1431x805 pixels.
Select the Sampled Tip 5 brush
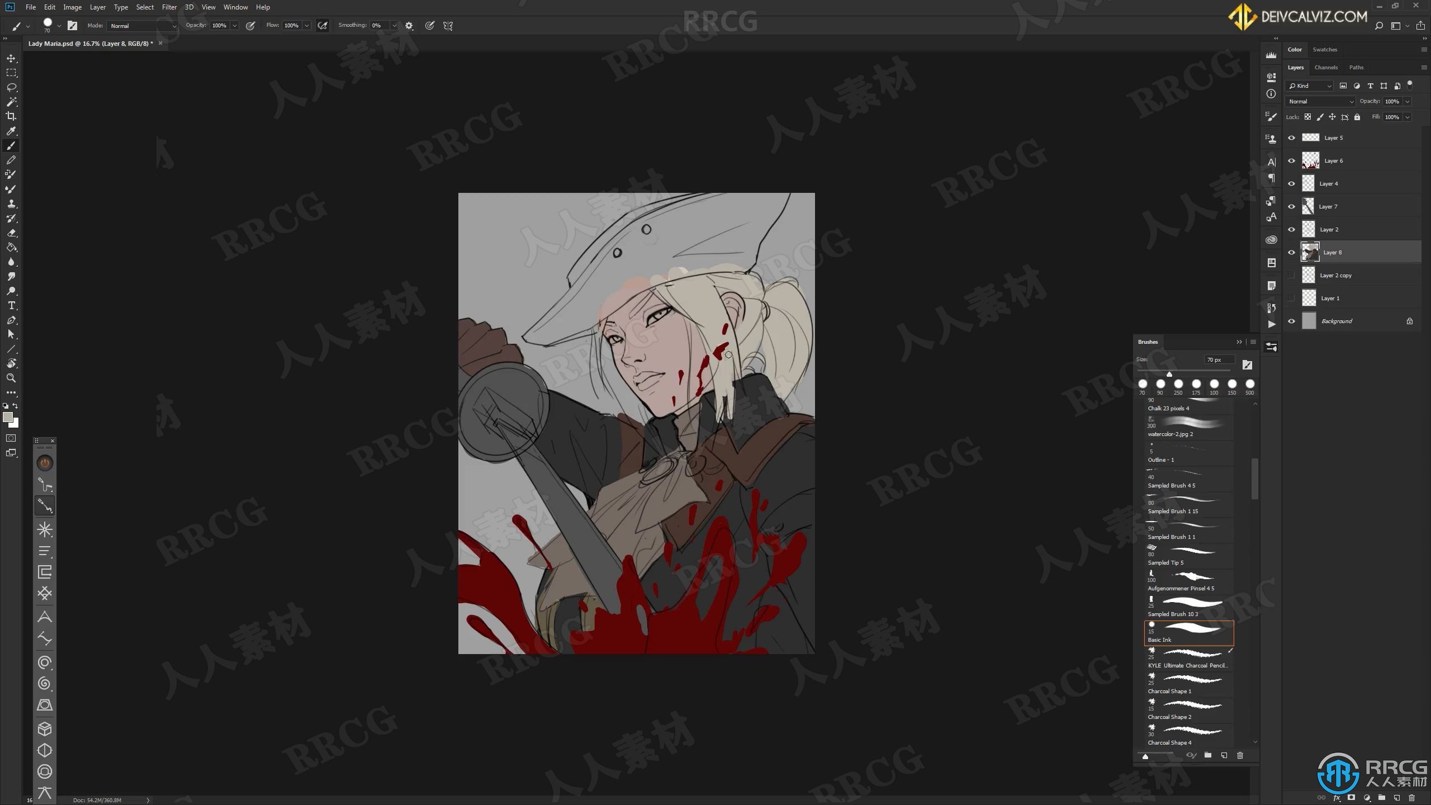[x=1189, y=556]
